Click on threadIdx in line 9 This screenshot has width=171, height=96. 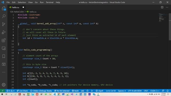point(38,38)
